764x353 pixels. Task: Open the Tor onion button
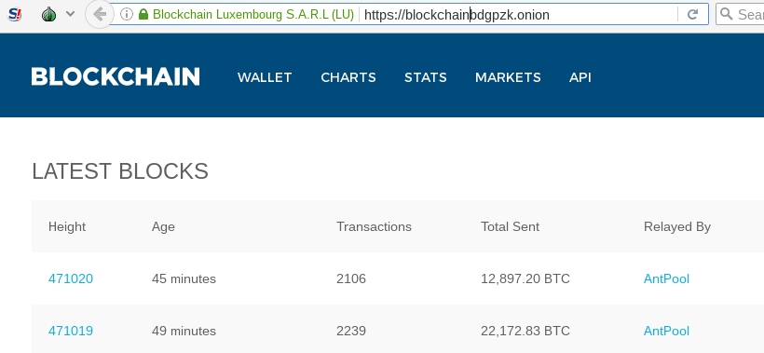click(x=48, y=14)
